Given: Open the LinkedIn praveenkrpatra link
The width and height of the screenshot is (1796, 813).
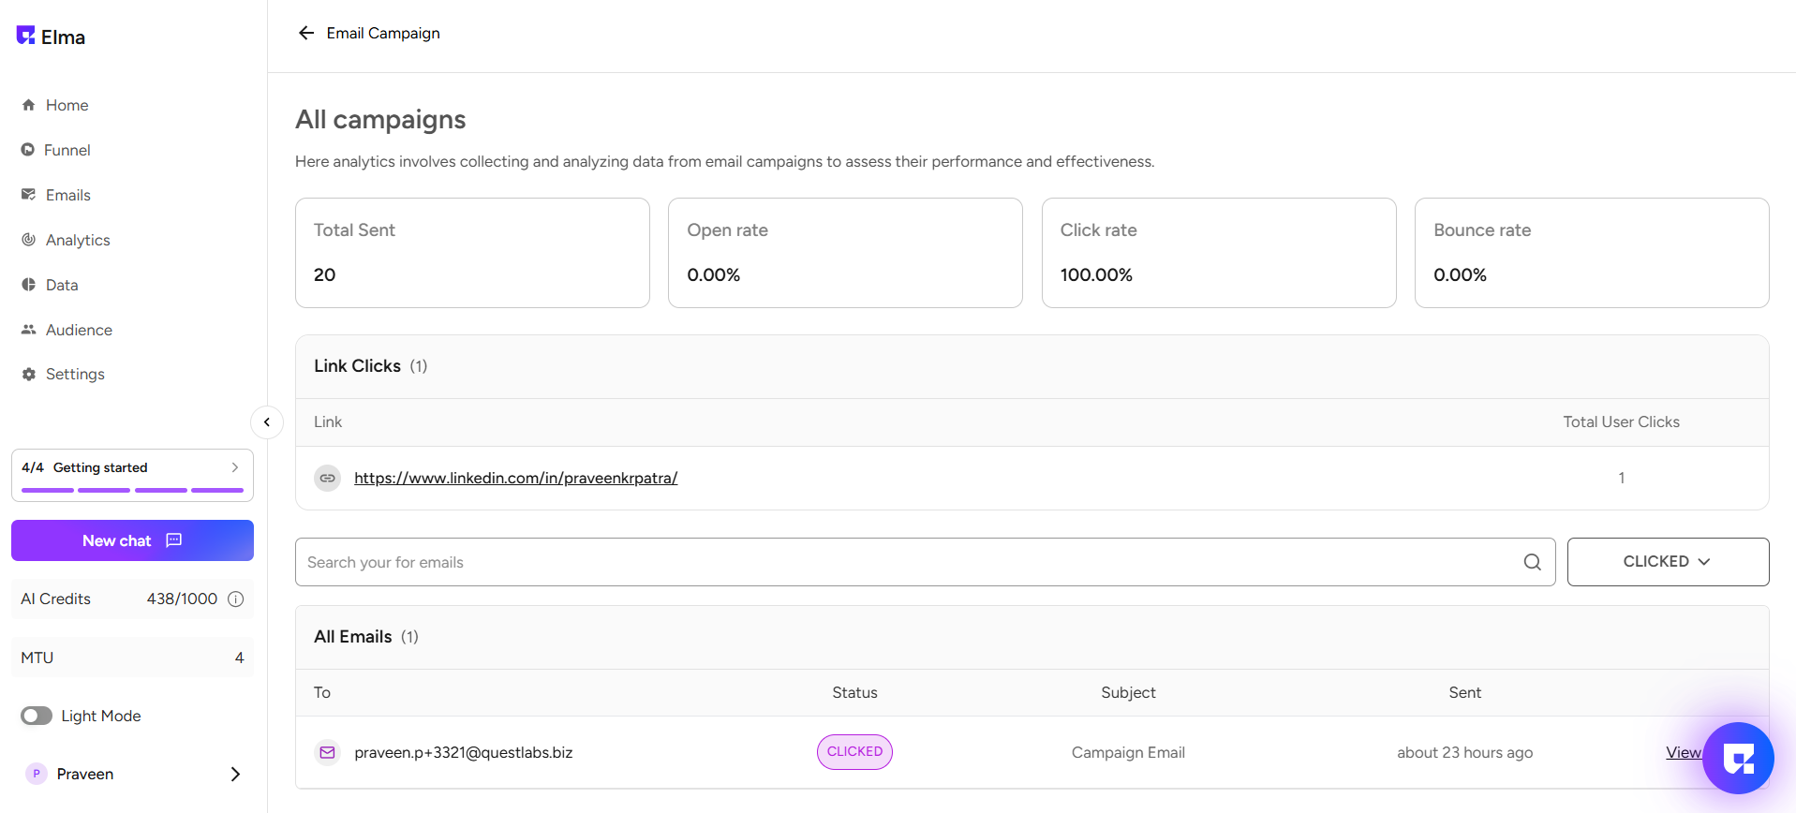Looking at the screenshot, I should coord(515,478).
